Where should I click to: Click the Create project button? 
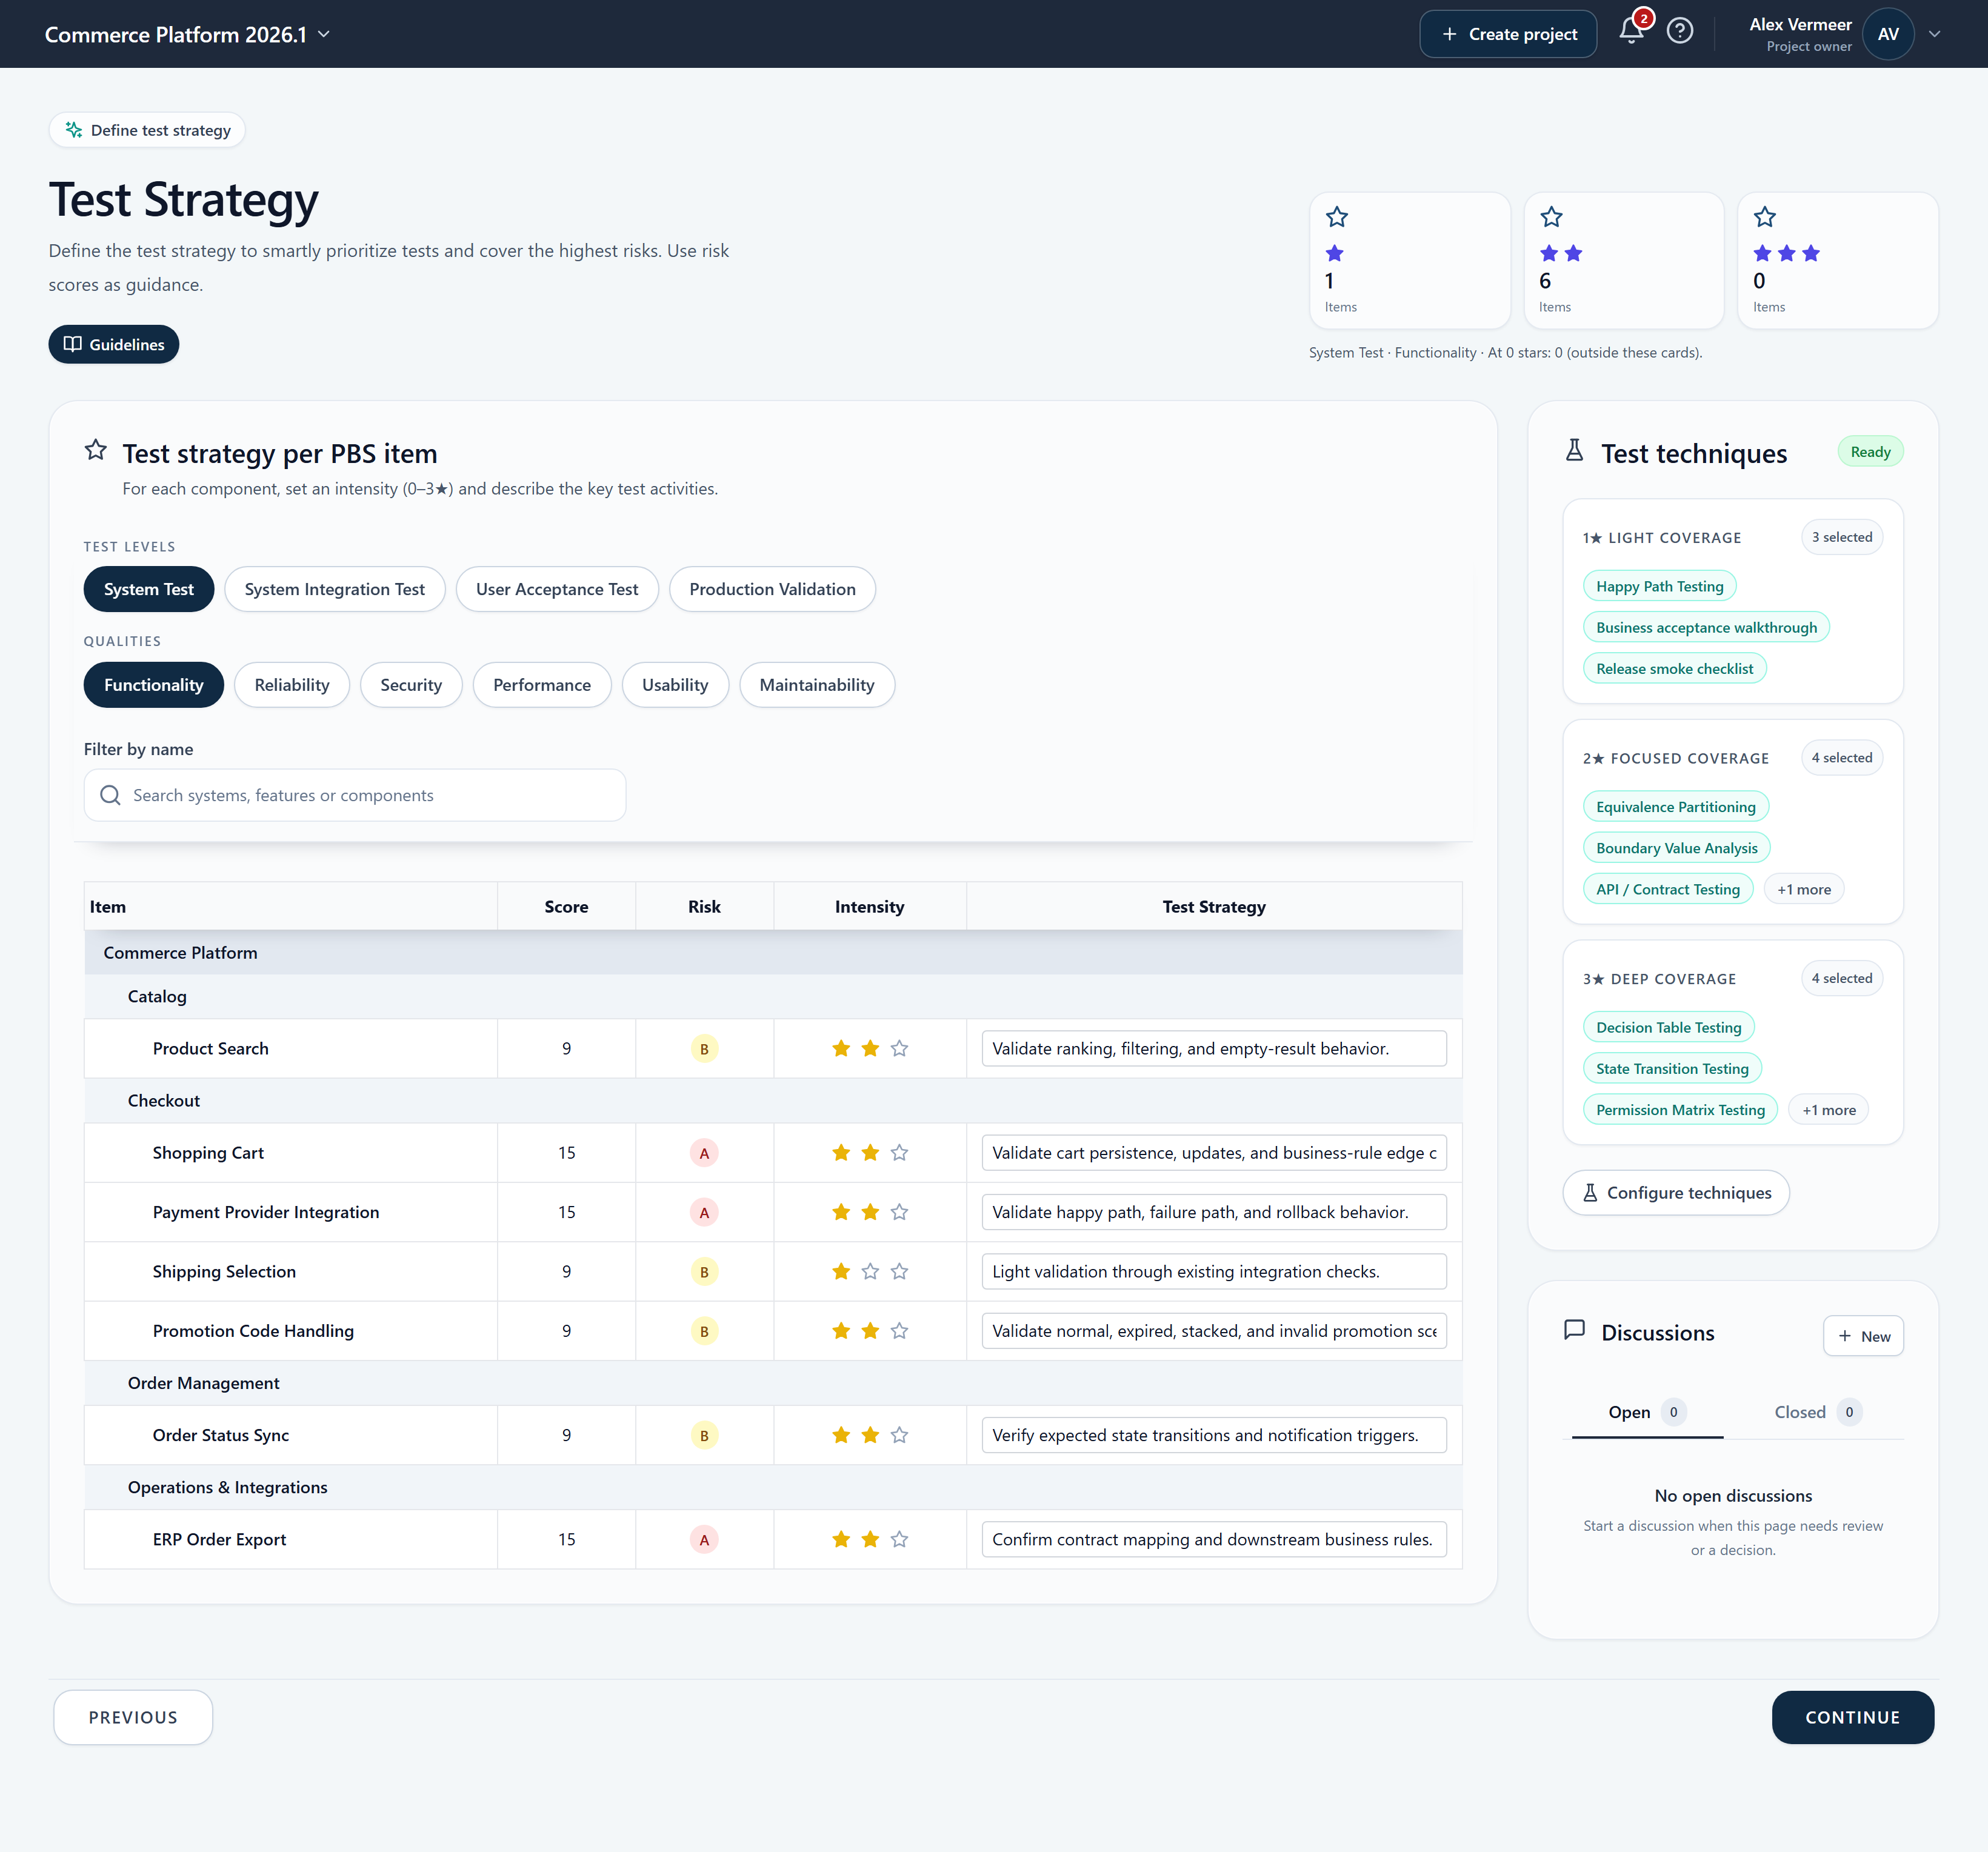(1508, 34)
